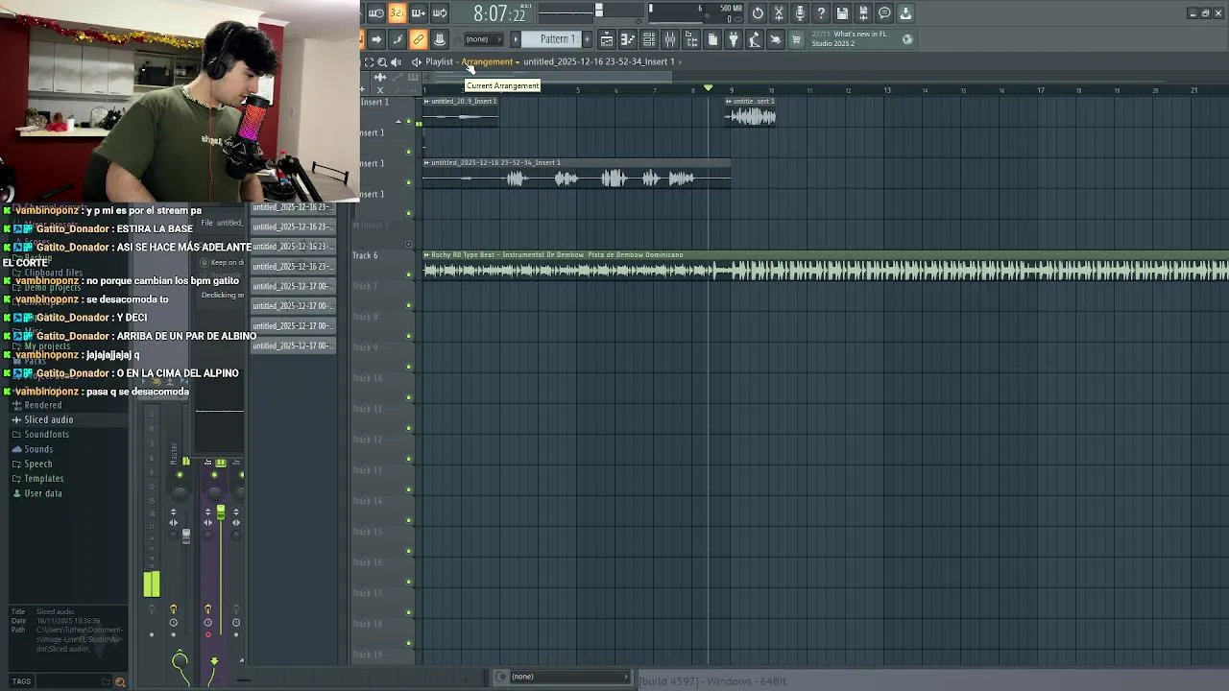
Task: Click the playlist speaker preview icon
Action: coord(396,61)
